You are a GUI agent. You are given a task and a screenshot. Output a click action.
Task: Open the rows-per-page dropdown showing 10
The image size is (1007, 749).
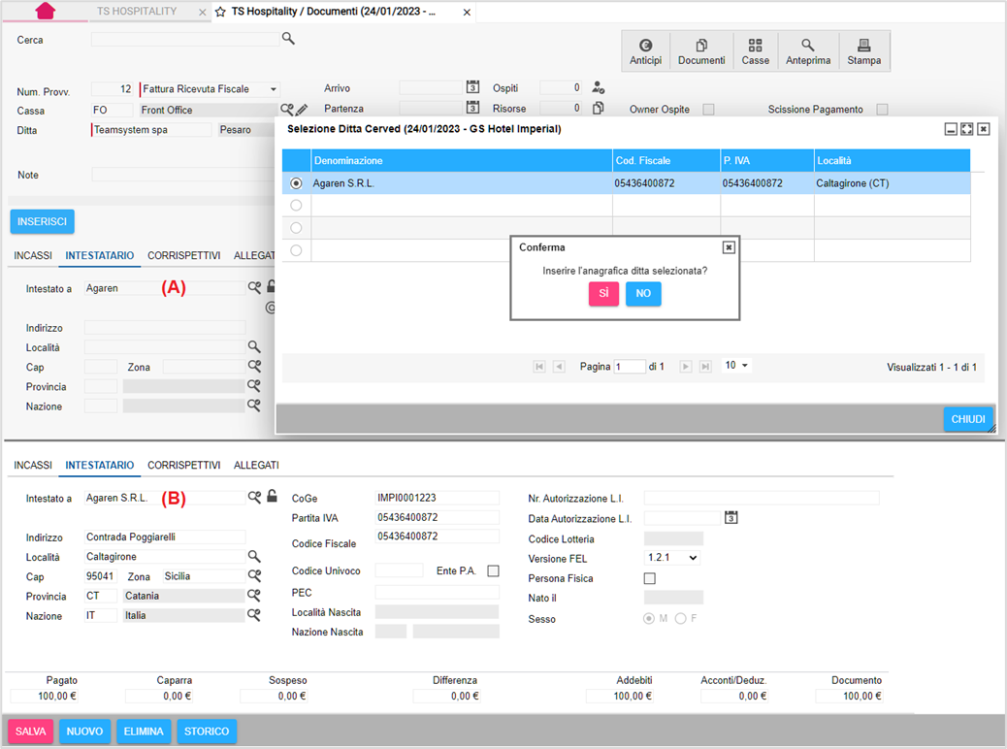point(736,366)
